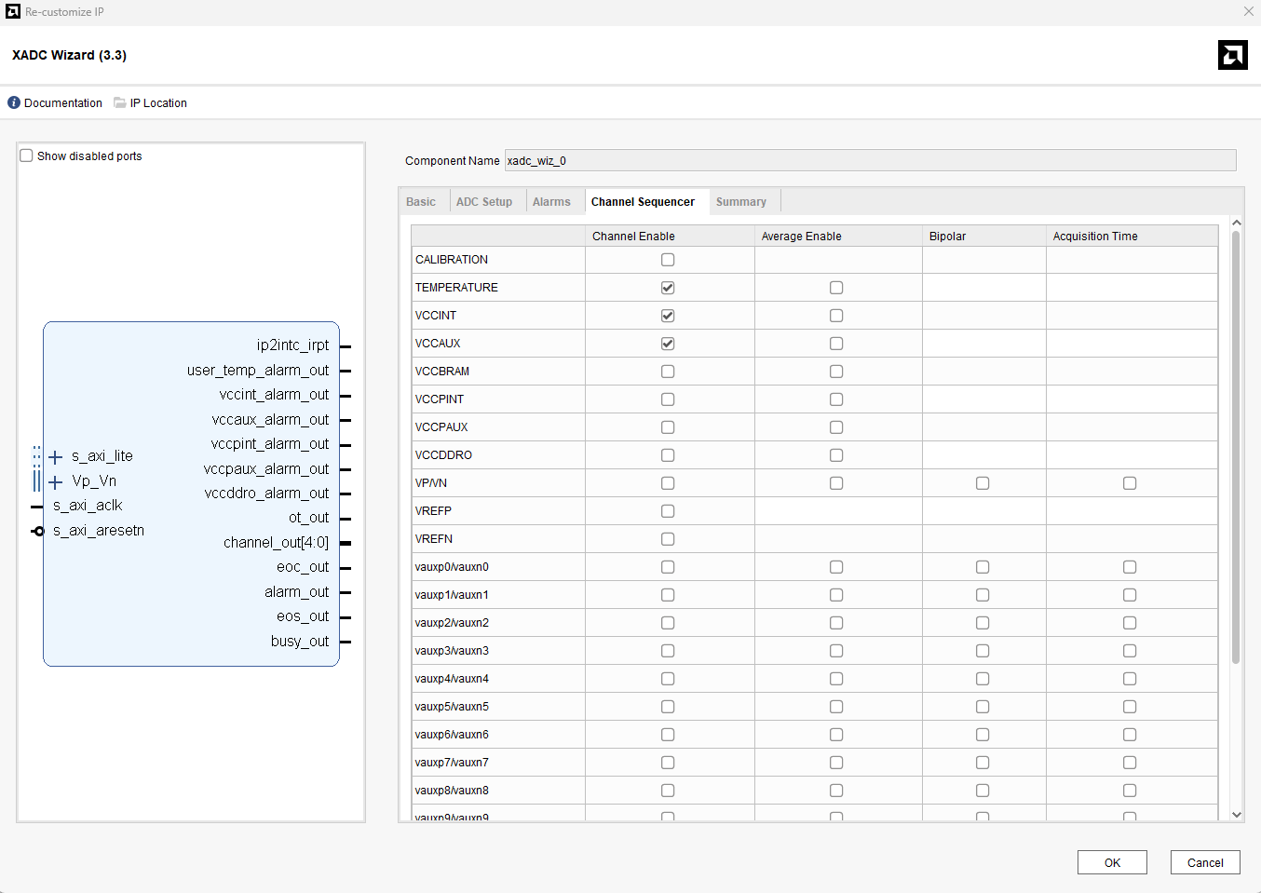Click the Documentation info icon
The height and width of the screenshot is (893, 1261).
pos(14,102)
